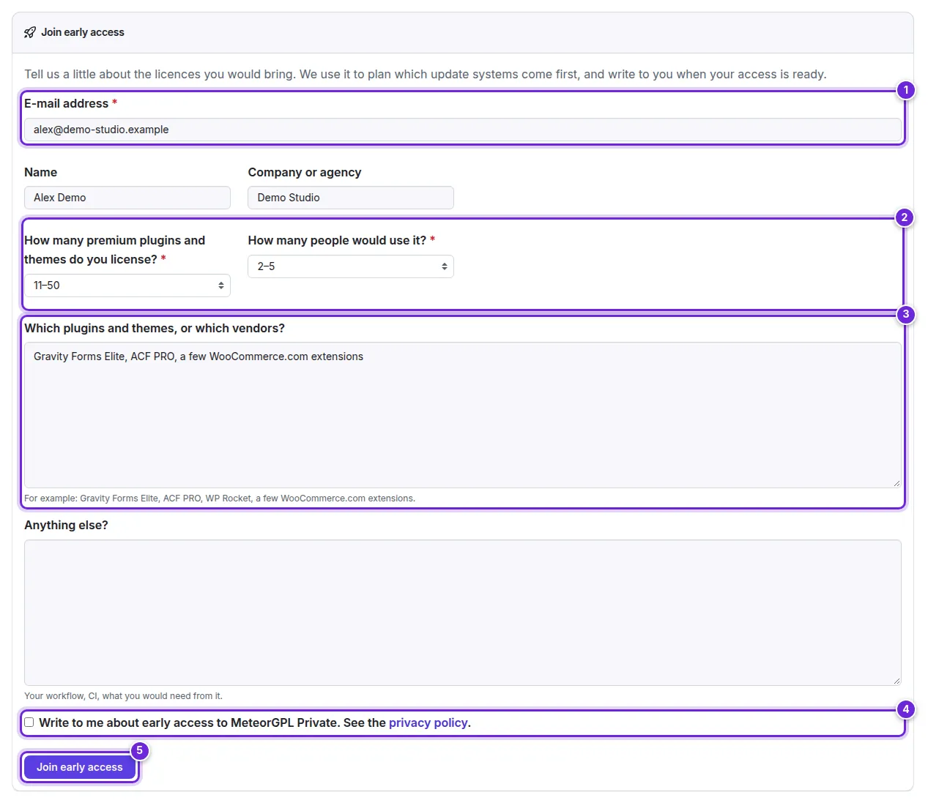Click the 'Company or agency' label
The height and width of the screenshot is (803, 928).
click(305, 172)
